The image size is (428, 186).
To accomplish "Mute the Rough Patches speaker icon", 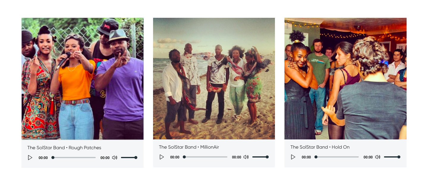I will coord(115,158).
